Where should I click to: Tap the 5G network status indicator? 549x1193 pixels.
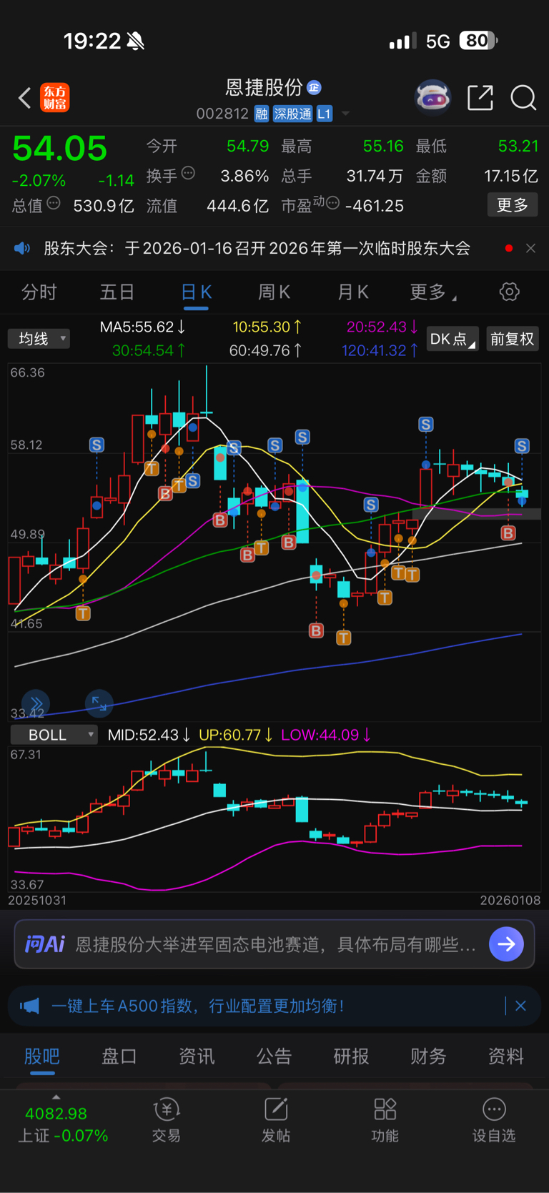pyautogui.click(x=437, y=41)
